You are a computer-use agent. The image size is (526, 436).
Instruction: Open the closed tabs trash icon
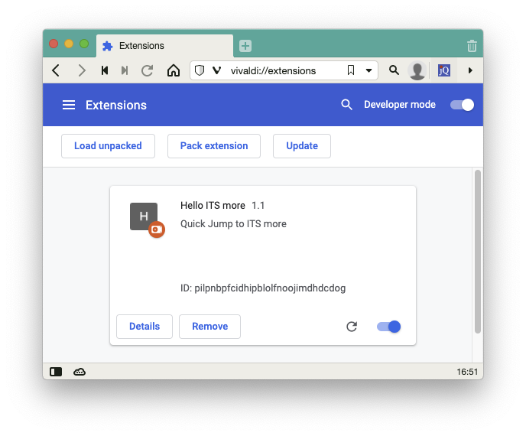[472, 46]
